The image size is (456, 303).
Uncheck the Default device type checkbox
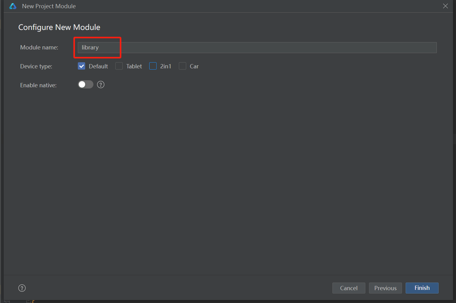pos(81,66)
